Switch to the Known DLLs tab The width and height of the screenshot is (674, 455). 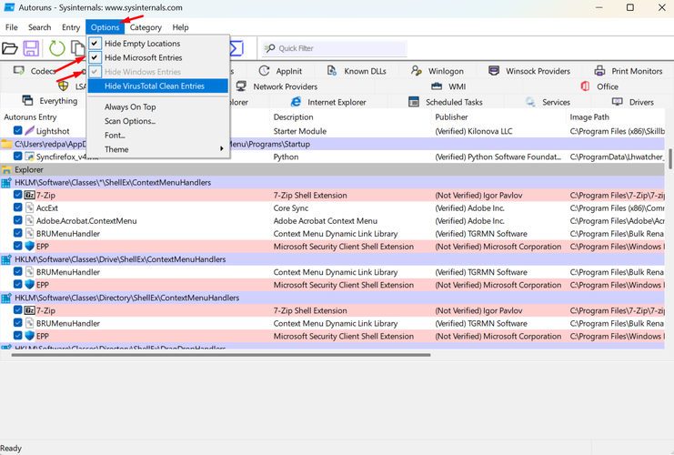pyautogui.click(x=361, y=71)
